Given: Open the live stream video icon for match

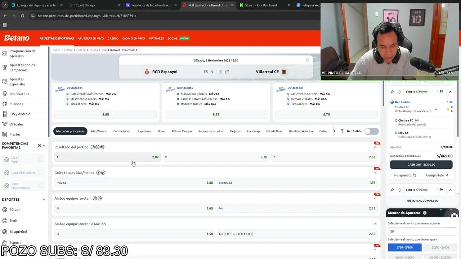Looking at the screenshot, I should click(206, 72).
